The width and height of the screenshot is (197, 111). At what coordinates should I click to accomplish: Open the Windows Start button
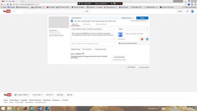3,109
